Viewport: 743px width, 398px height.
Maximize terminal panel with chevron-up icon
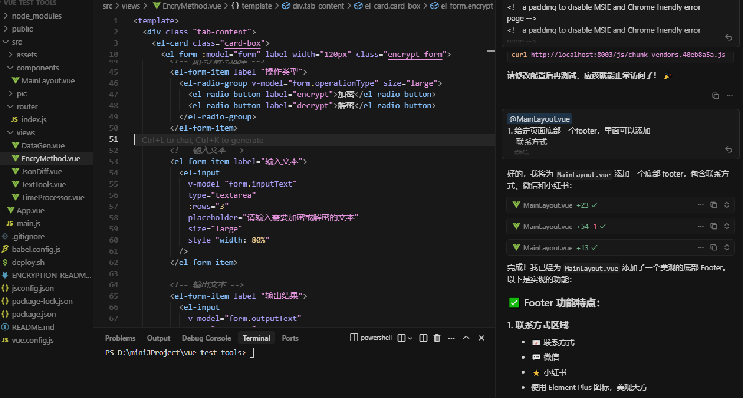[x=466, y=338]
